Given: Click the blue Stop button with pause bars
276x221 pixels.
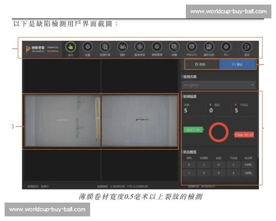Looking at the screenshot, I should pyautogui.click(x=237, y=64).
